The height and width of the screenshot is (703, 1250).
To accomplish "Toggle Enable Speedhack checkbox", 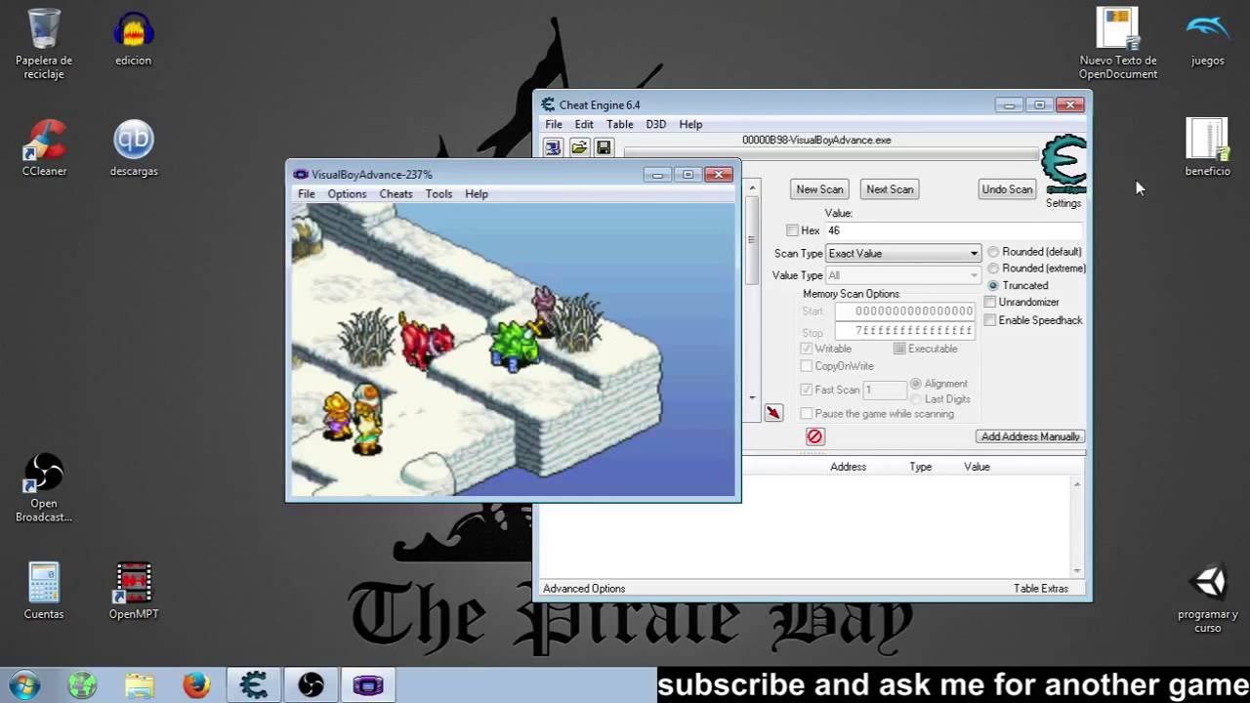I will (990, 320).
